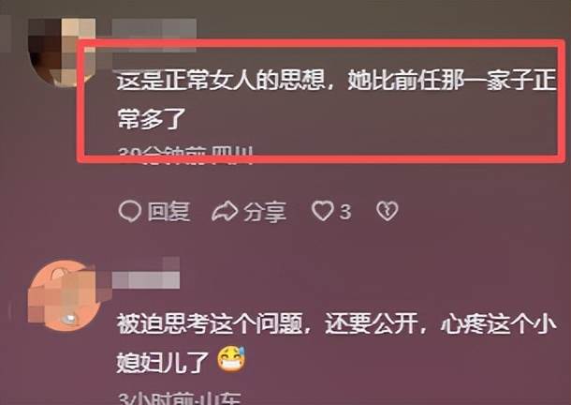Click the 山东 location label
571x405 pixels.
click(x=222, y=398)
